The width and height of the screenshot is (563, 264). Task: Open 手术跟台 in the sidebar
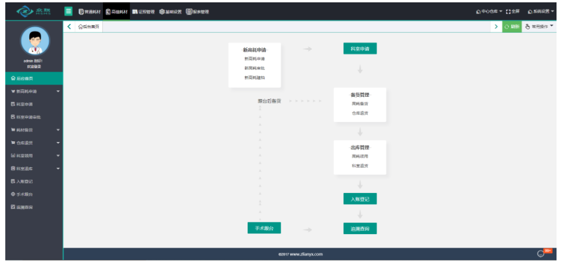tap(34, 194)
